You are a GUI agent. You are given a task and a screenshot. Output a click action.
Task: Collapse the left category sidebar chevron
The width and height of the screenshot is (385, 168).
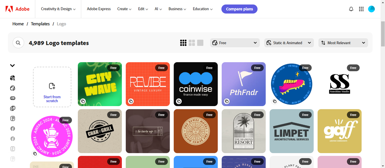(x=13, y=66)
